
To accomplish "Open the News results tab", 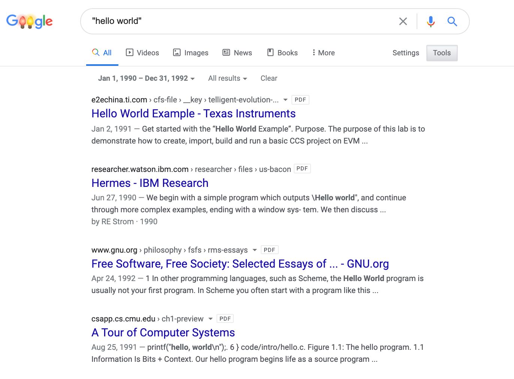I will [x=237, y=53].
